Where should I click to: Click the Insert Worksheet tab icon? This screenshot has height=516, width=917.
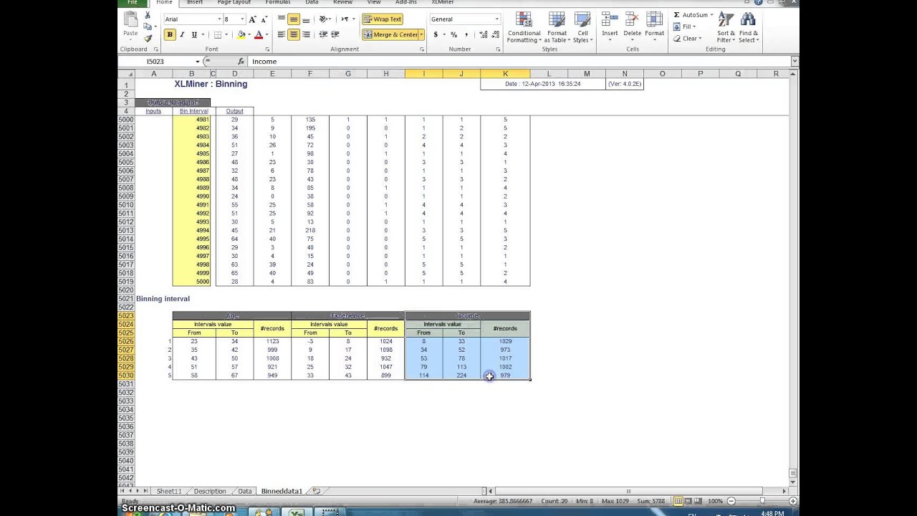point(316,491)
